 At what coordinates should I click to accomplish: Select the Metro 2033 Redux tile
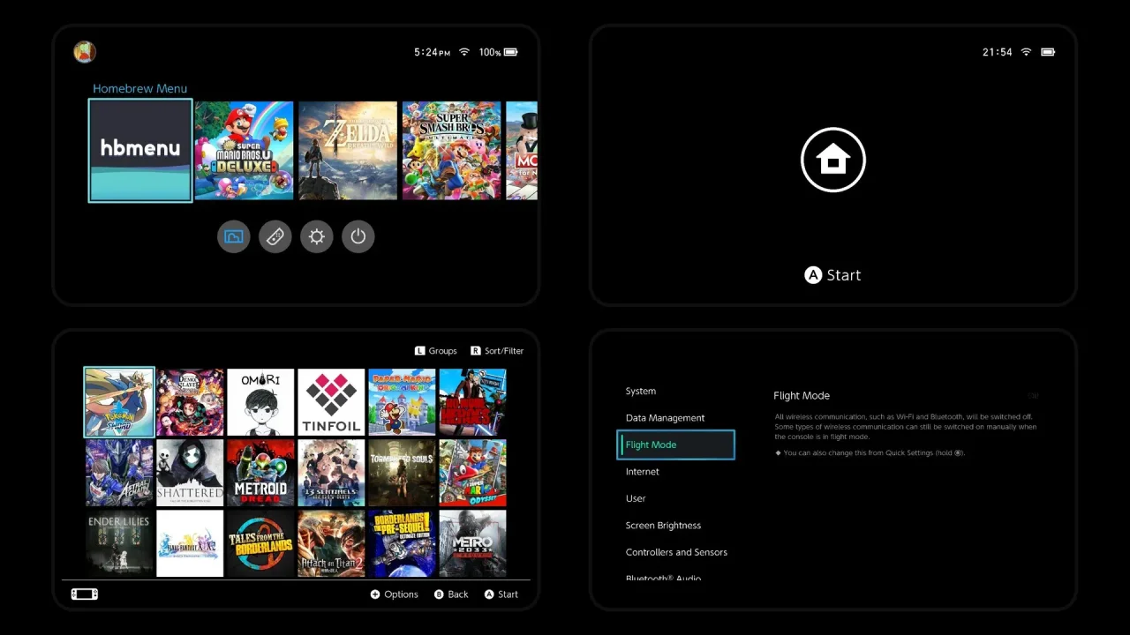472,543
